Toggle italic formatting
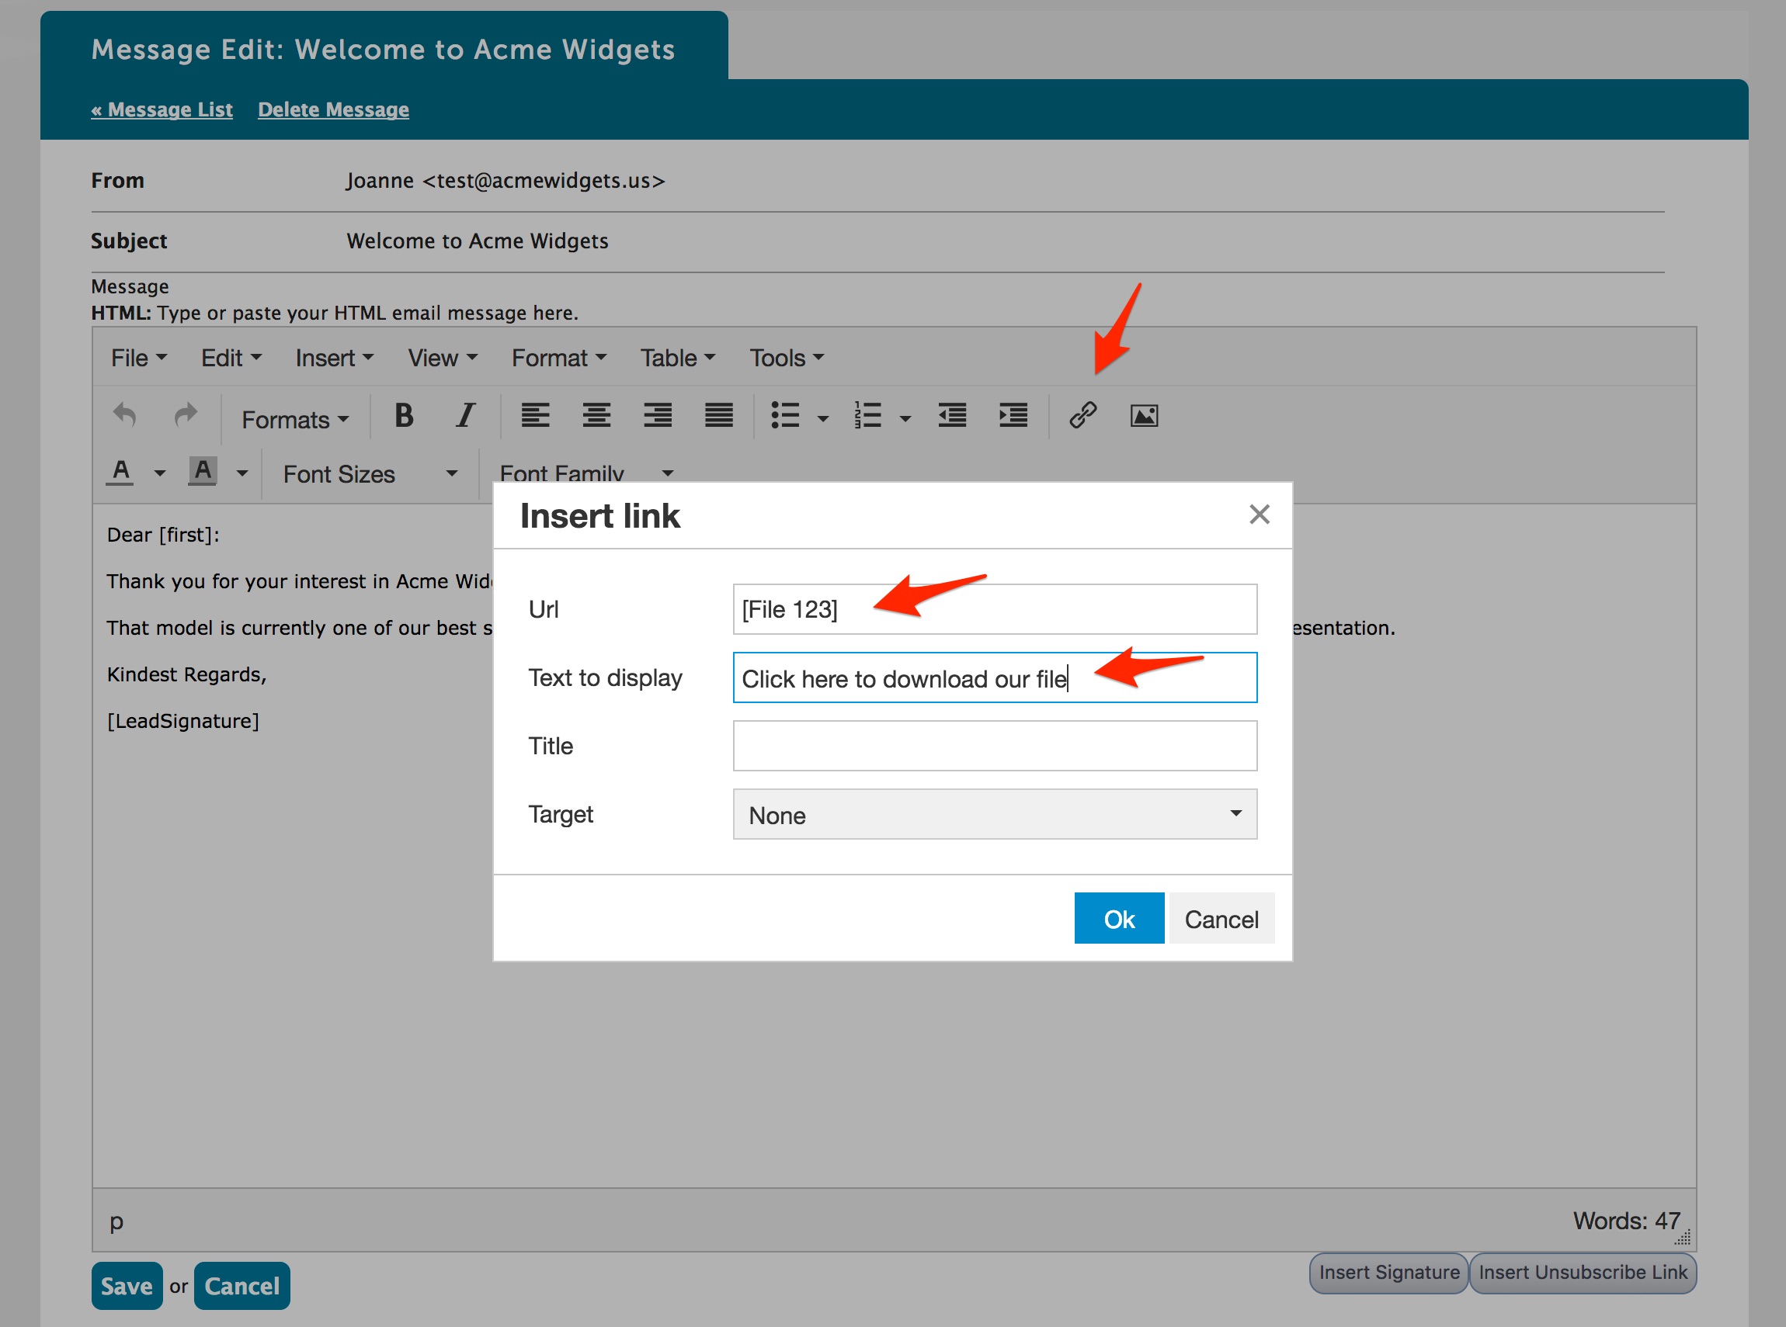 coord(464,415)
